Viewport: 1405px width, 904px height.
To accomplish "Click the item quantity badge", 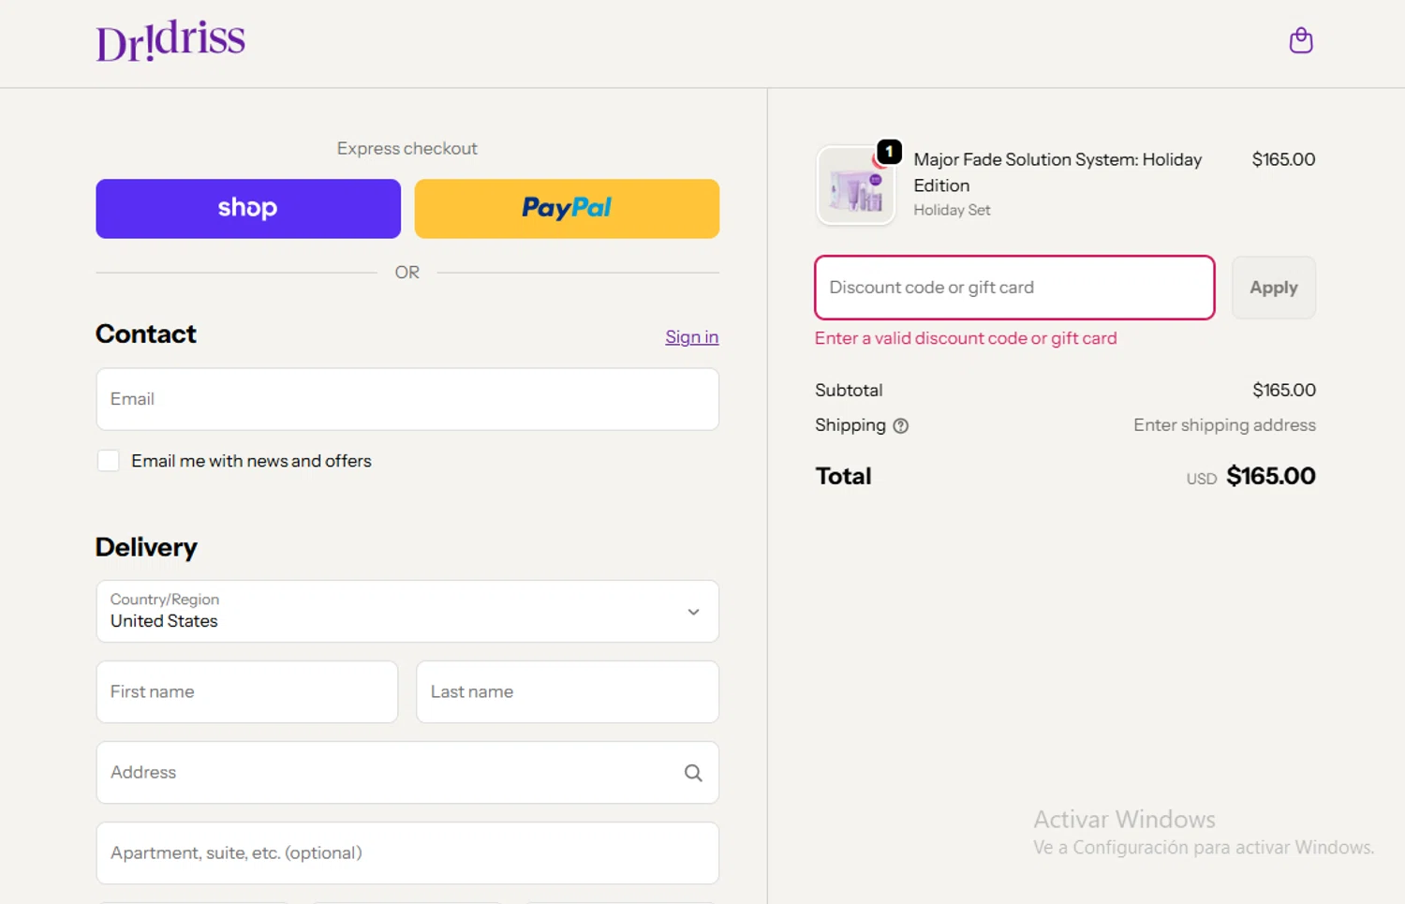I will coord(889,152).
